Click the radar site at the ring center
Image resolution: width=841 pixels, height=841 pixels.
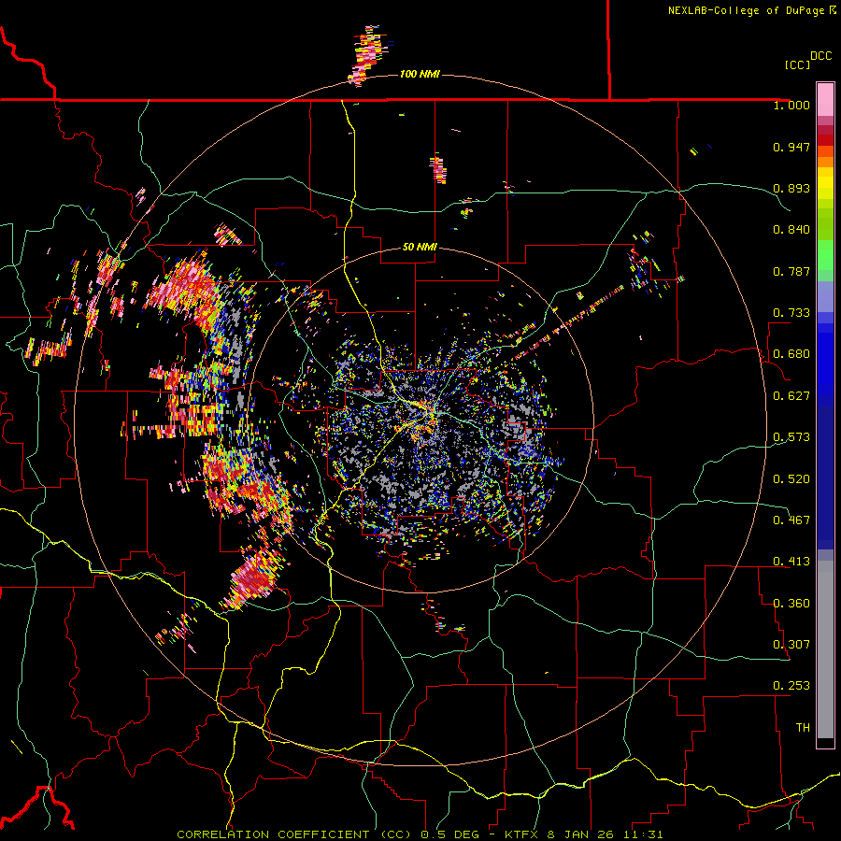pos(420,420)
